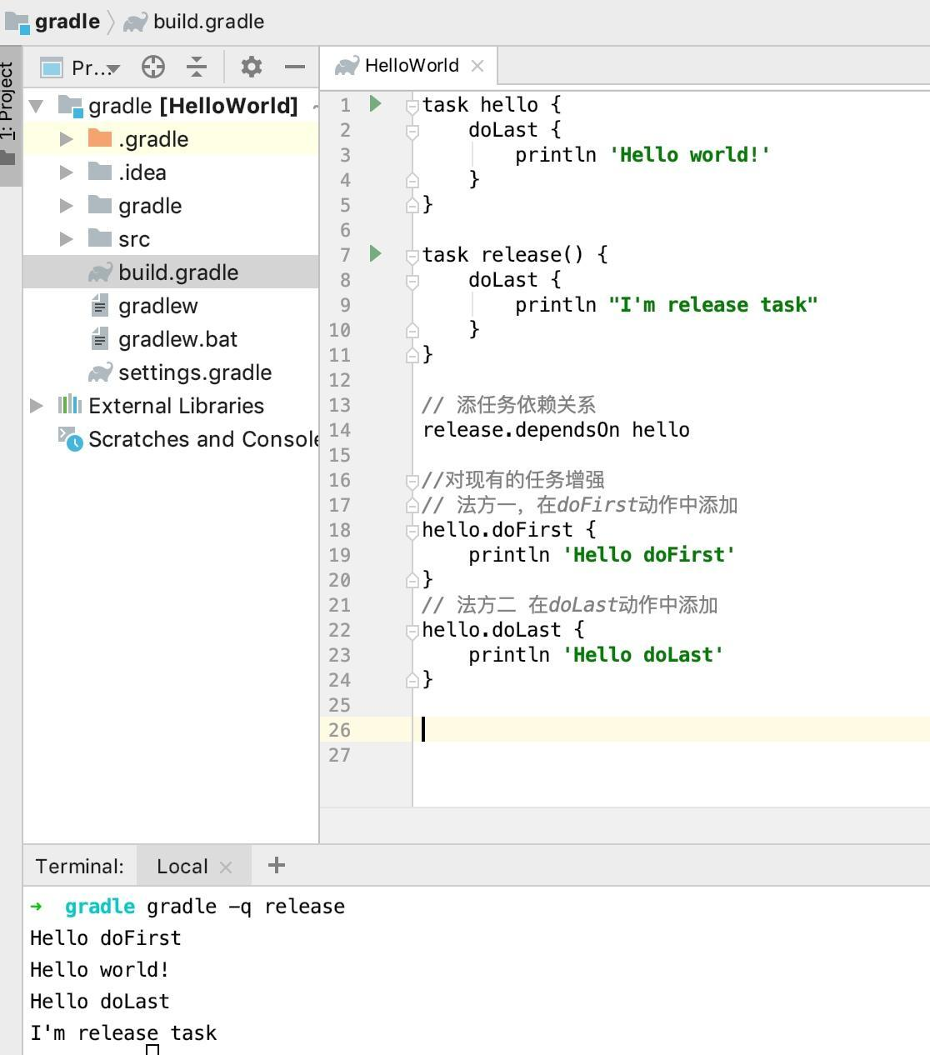Select the gradlew file
The width and height of the screenshot is (930, 1055).
click(x=171, y=306)
